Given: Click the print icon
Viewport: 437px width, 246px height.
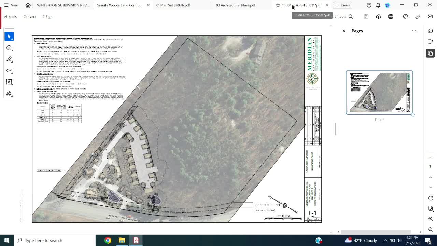Looking at the screenshot, I should tap(391, 17).
